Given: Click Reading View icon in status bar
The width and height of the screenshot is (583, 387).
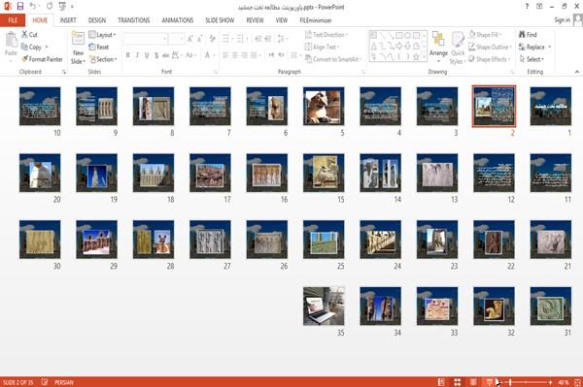Looking at the screenshot, I should [x=473, y=382].
